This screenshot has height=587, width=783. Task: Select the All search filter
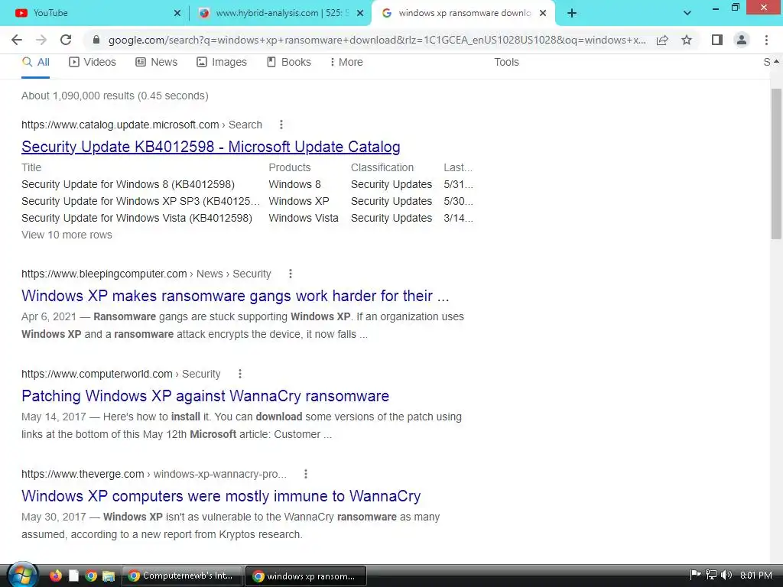click(35, 63)
